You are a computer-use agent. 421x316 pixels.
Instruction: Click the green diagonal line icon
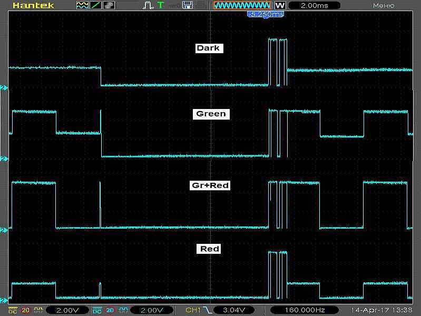pyautogui.click(x=95, y=5)
